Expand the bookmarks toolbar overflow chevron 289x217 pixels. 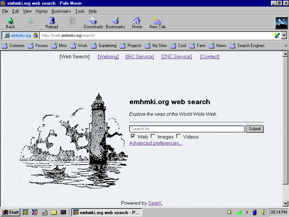click(x=286, y=46)
